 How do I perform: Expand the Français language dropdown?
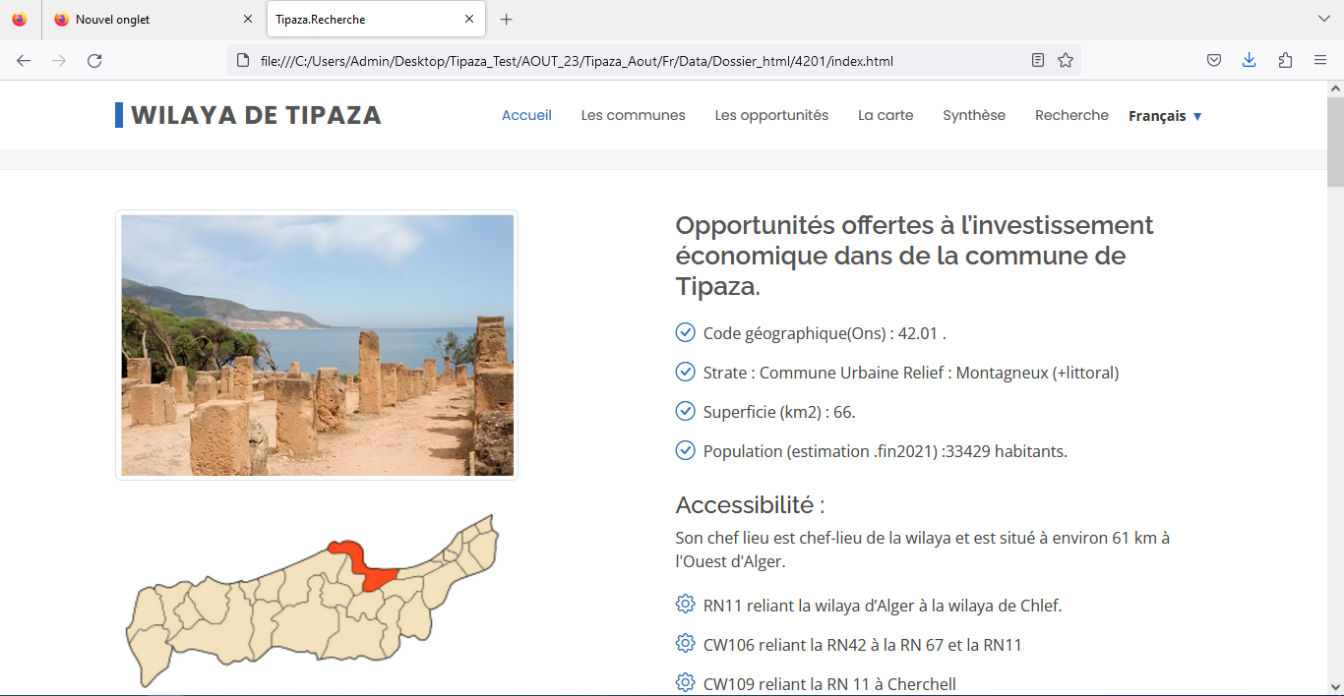point(1165,116)
